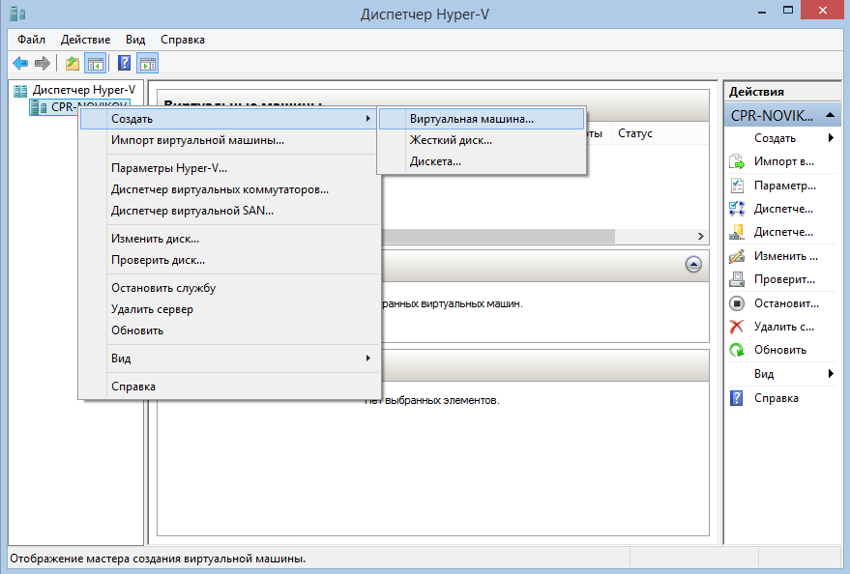The height and width of the screenshot is (574, 850).
Task: Select 'Виртуальная машина...' in submenu
Action: pyautogui.click(x=471, y=119)
